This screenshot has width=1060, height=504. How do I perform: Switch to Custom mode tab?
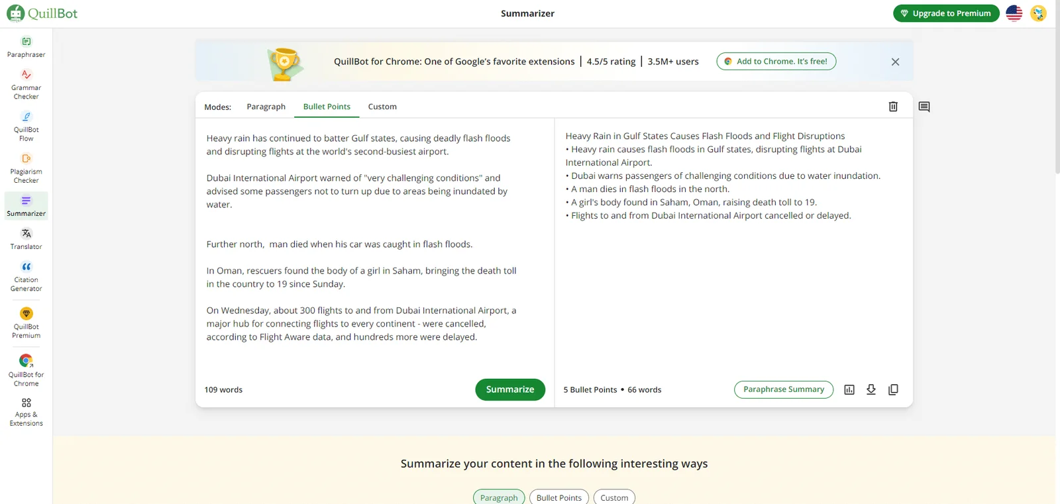click(382, 107)
